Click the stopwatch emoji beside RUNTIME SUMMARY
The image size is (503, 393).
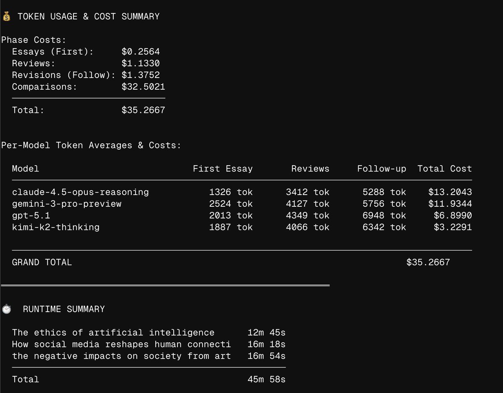click(x=6, y=309)
